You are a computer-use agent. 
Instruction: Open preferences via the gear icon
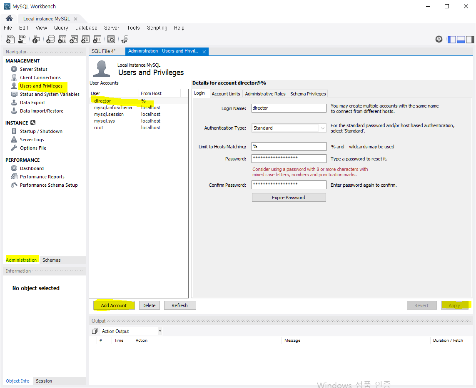click(439, 39)
